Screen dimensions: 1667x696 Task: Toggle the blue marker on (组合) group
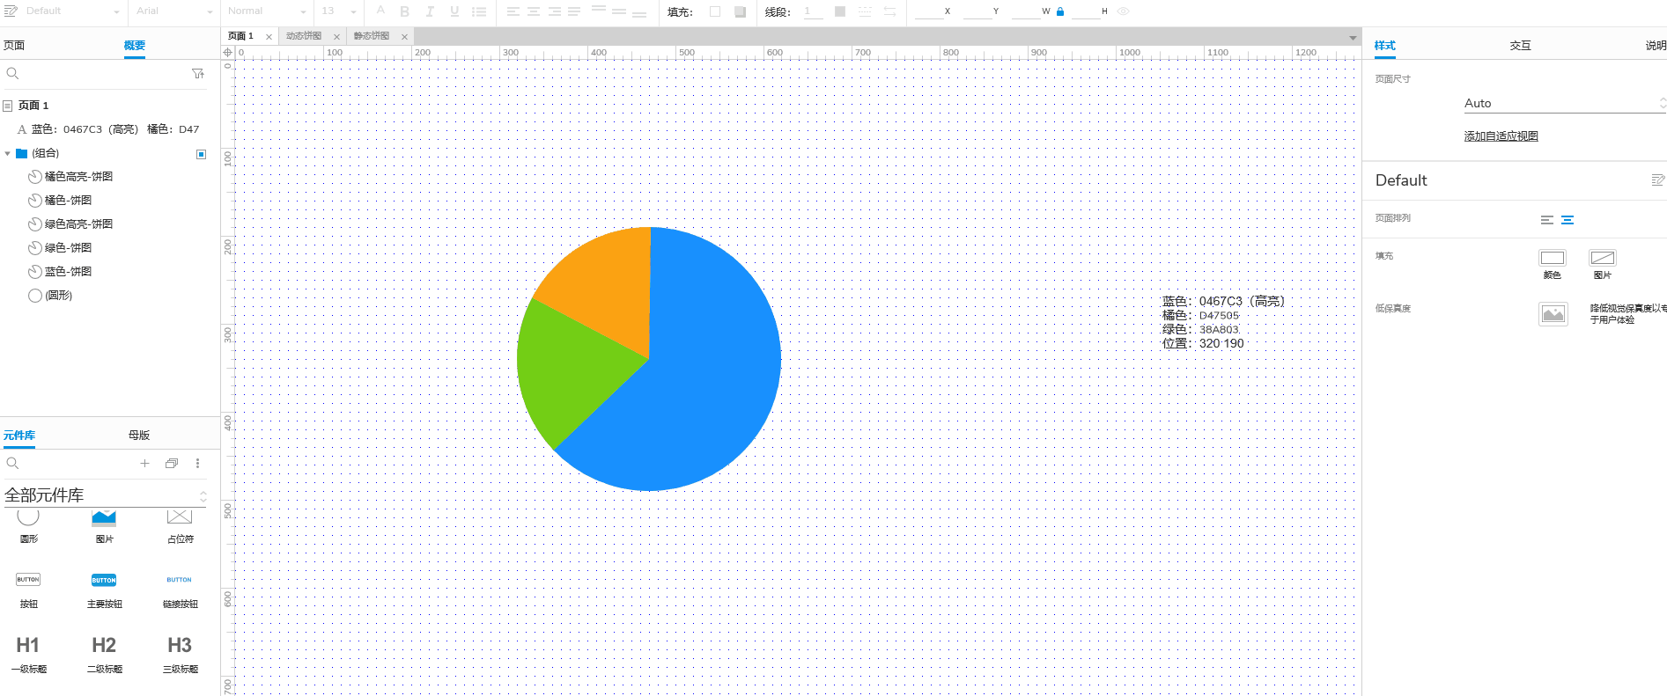[201, 154]
